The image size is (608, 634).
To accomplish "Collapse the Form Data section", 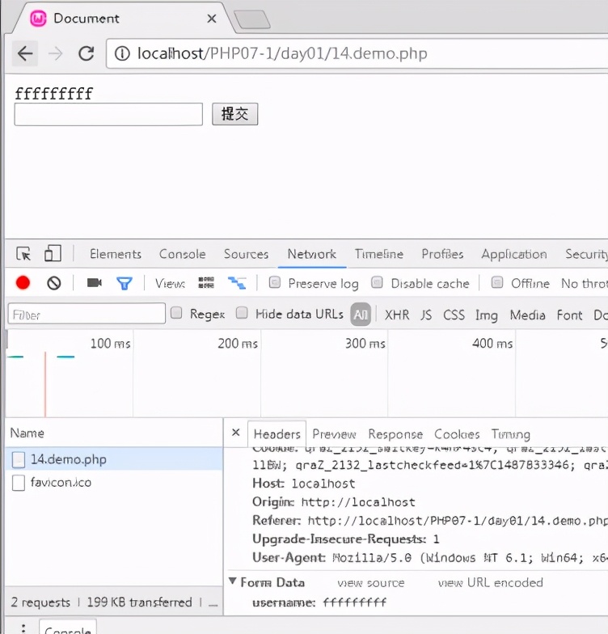I will click(x=233, y=581).
